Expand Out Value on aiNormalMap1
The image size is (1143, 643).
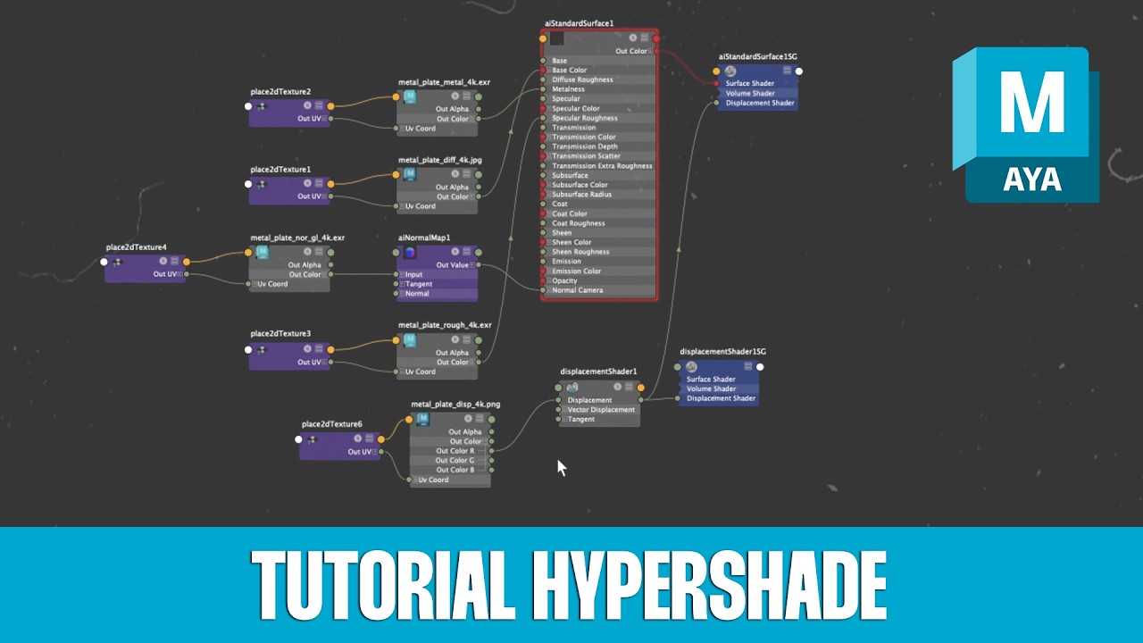coord(471,265)
